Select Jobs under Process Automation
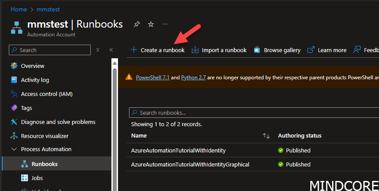Screen dimensions: 379x191 pyautogui.click(x=37, y=178)
